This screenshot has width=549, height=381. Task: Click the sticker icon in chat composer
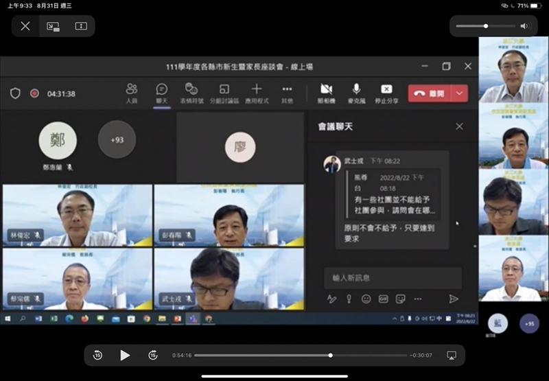click(x=401, y=299)
